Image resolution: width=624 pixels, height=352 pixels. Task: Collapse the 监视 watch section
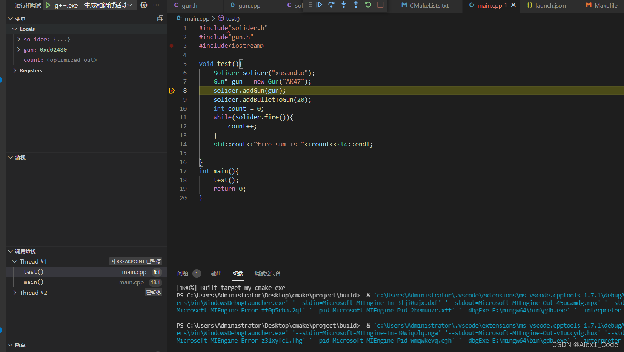(x=11, y=158)
